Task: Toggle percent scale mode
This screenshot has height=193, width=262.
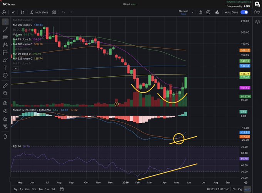Action: [234, 189]
